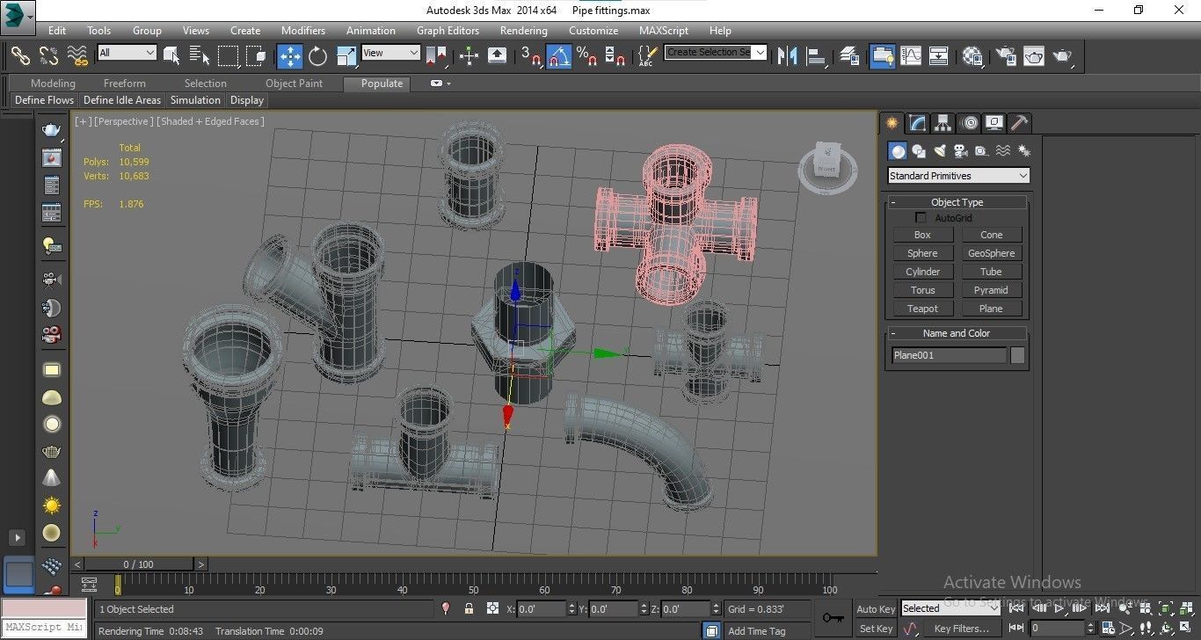The image size is (1201, 640).
Task: Activate Select and Scale tool
Action: coord(346,56)
